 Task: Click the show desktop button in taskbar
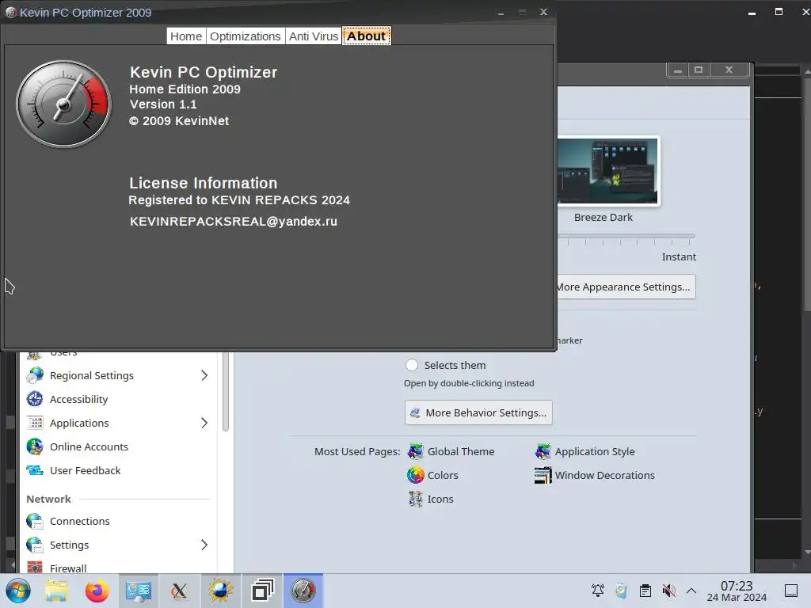click(791, 591)
